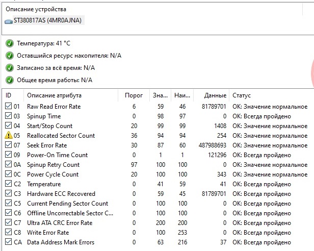Click the green Temperature status checkmark icon

tap(9, 43)
